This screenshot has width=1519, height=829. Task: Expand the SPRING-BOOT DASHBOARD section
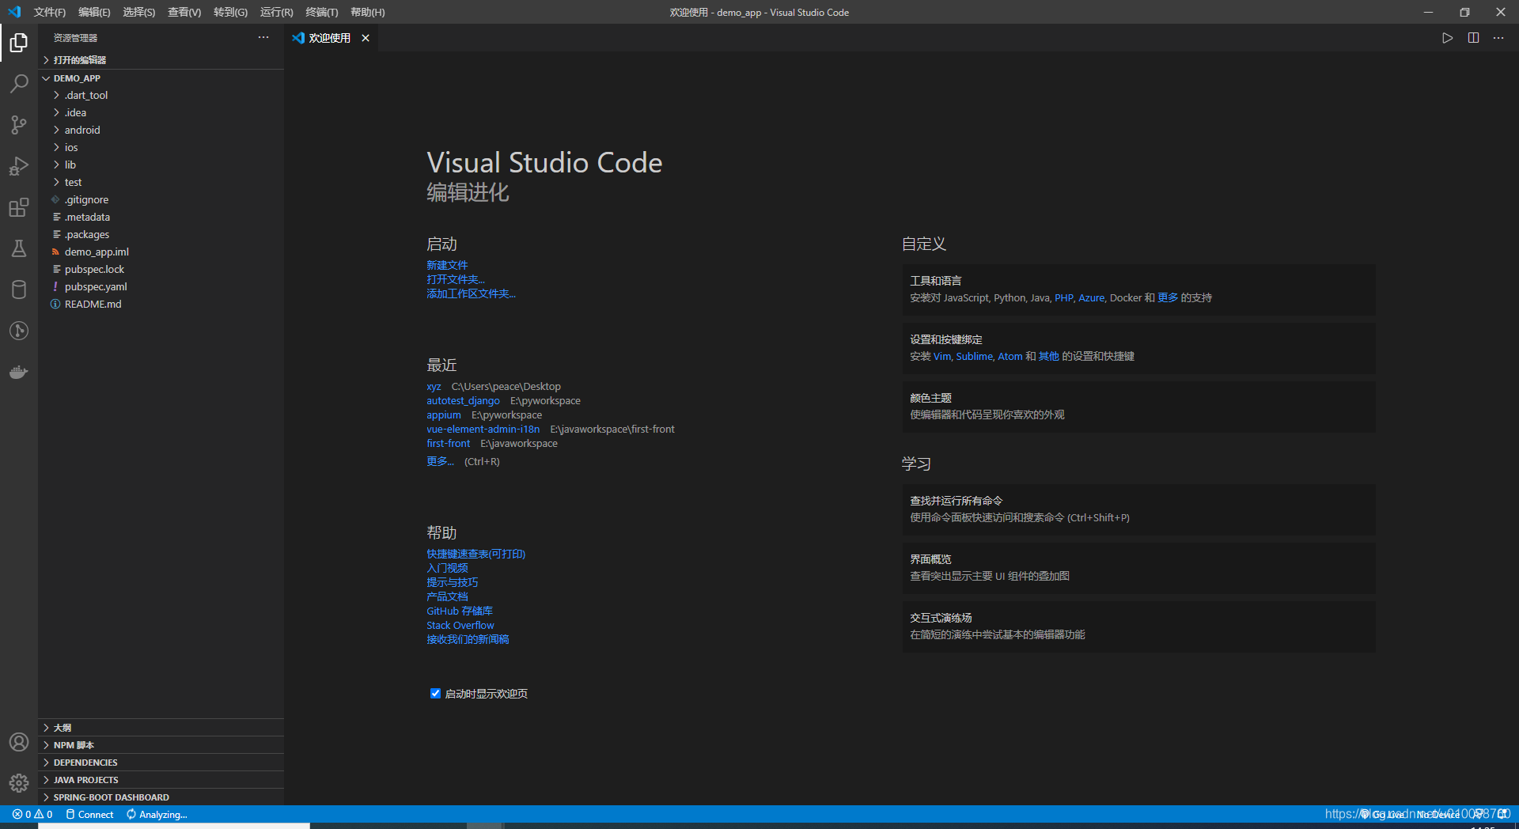[x=161, y=797]
